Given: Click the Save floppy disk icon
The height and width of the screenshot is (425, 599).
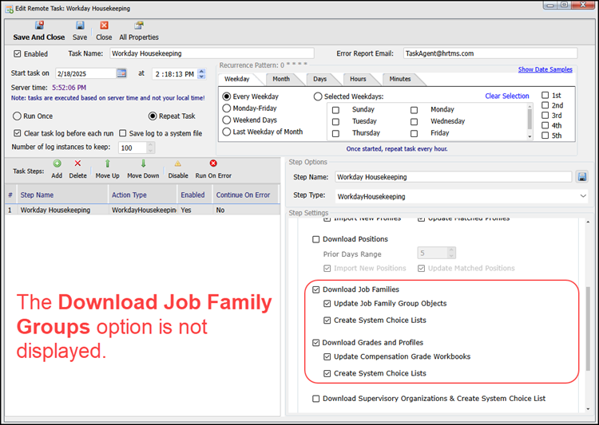Looking at the screenshot, I should (80, 26).
